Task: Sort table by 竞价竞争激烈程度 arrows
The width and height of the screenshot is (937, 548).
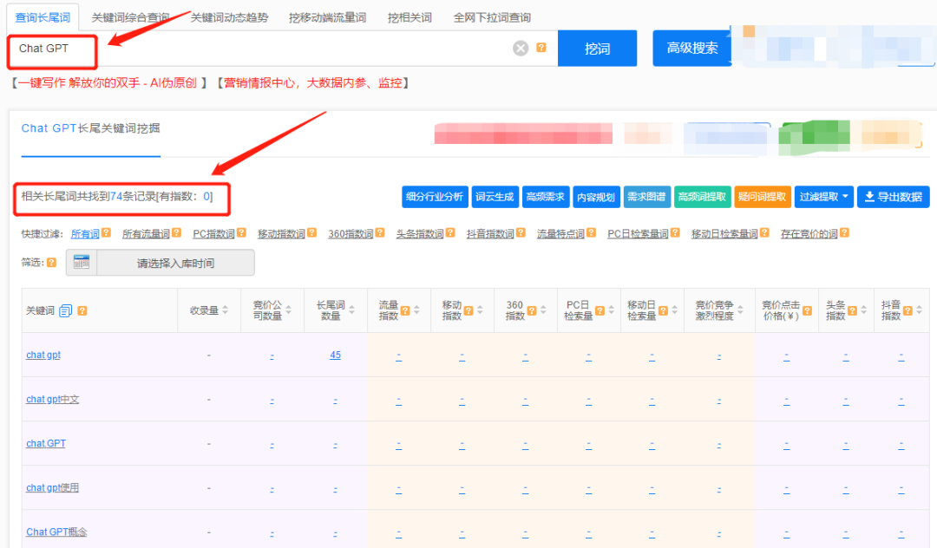Action: [x=740, y=310]
